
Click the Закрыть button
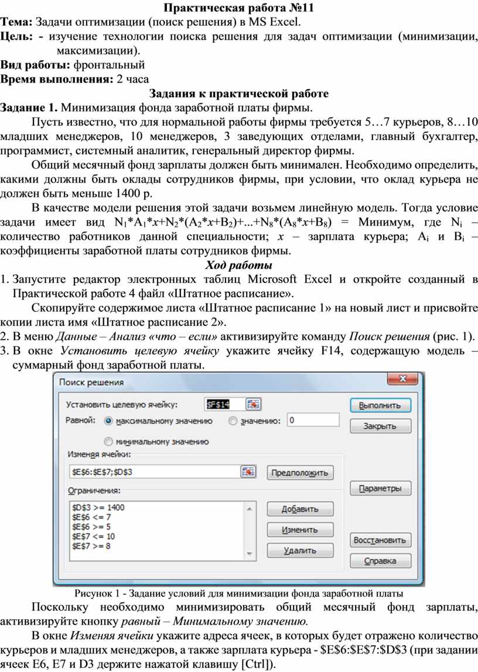click(380, 426)
